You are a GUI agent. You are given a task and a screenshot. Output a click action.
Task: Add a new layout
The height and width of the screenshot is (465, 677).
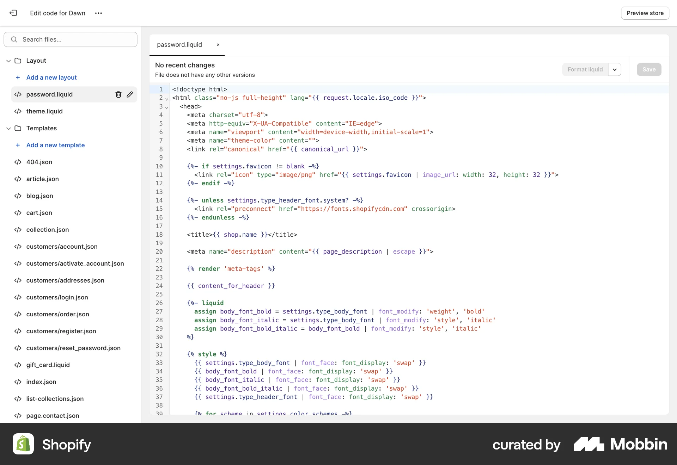(x=51, y=77)
